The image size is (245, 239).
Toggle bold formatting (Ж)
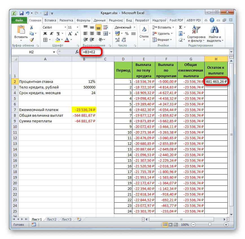pos(45,34)
